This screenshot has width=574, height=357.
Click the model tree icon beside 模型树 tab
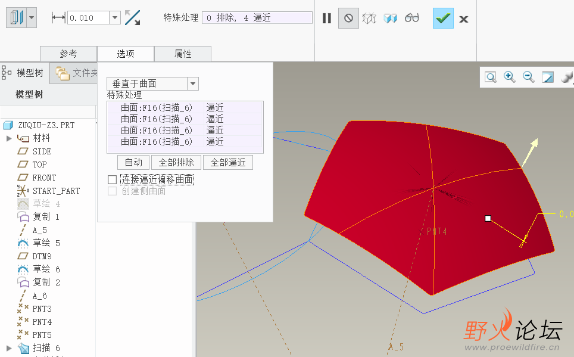coord(6,73)
